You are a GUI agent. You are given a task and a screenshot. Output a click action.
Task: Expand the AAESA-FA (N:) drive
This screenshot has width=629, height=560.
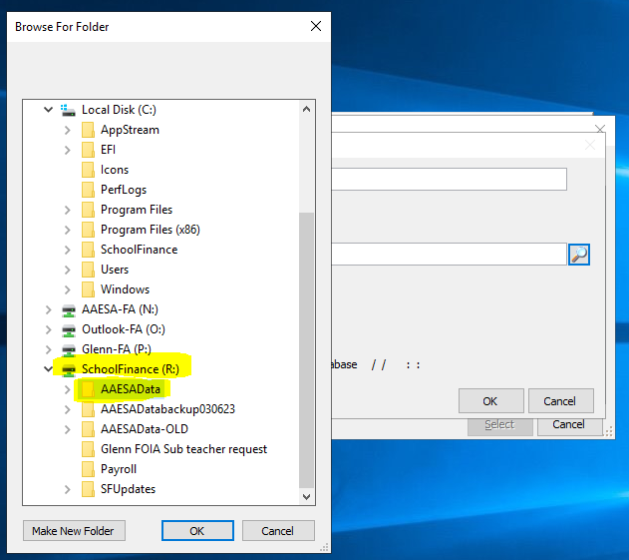click(x=48, y=309)
